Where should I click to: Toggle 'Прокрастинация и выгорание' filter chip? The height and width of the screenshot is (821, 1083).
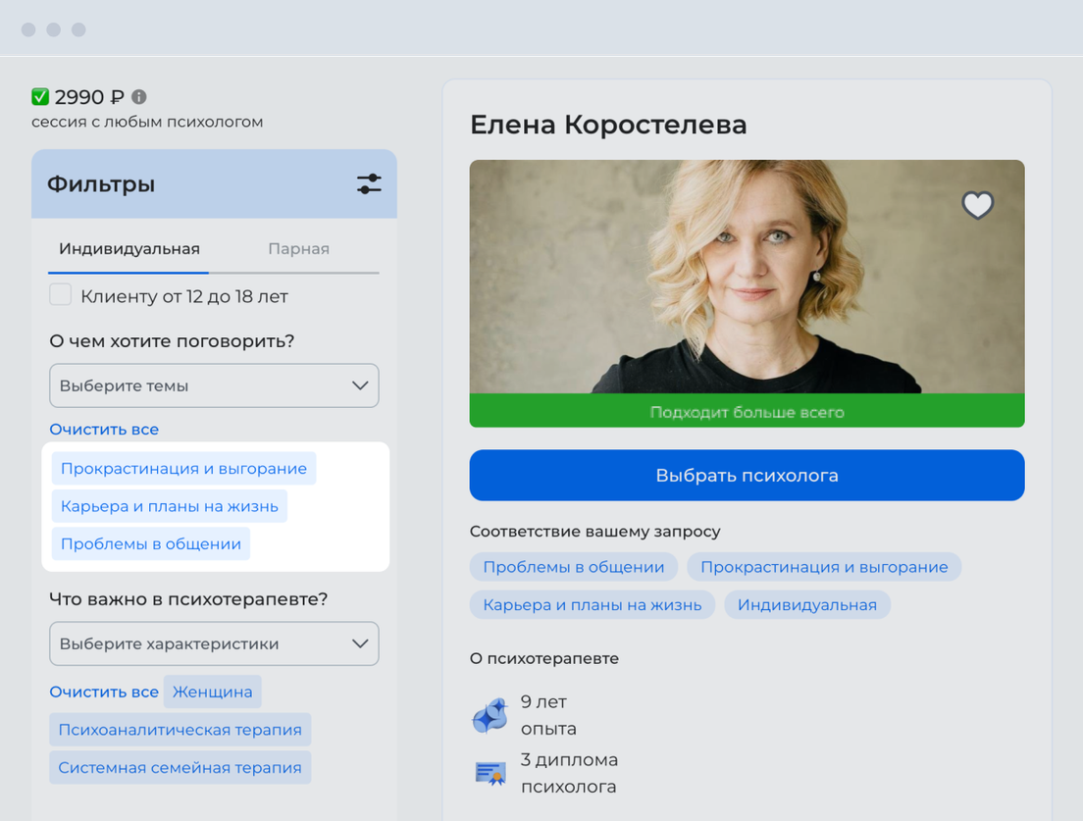pos(183,468)
